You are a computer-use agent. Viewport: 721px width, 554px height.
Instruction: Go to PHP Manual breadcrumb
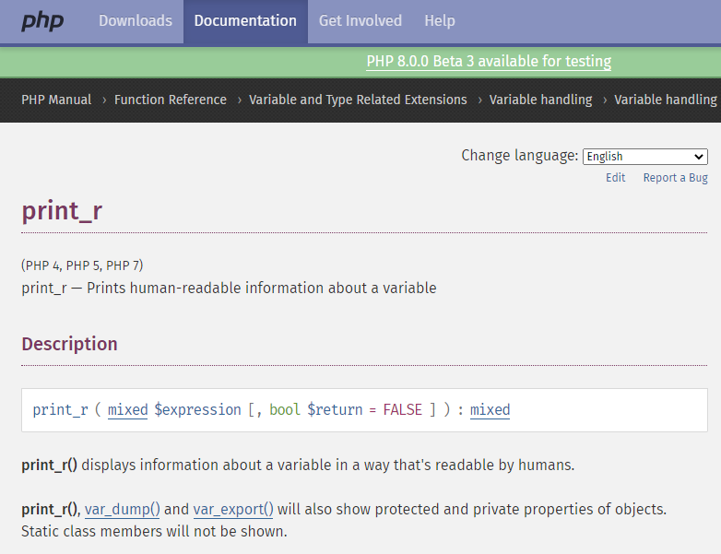(x=56, y=100)
